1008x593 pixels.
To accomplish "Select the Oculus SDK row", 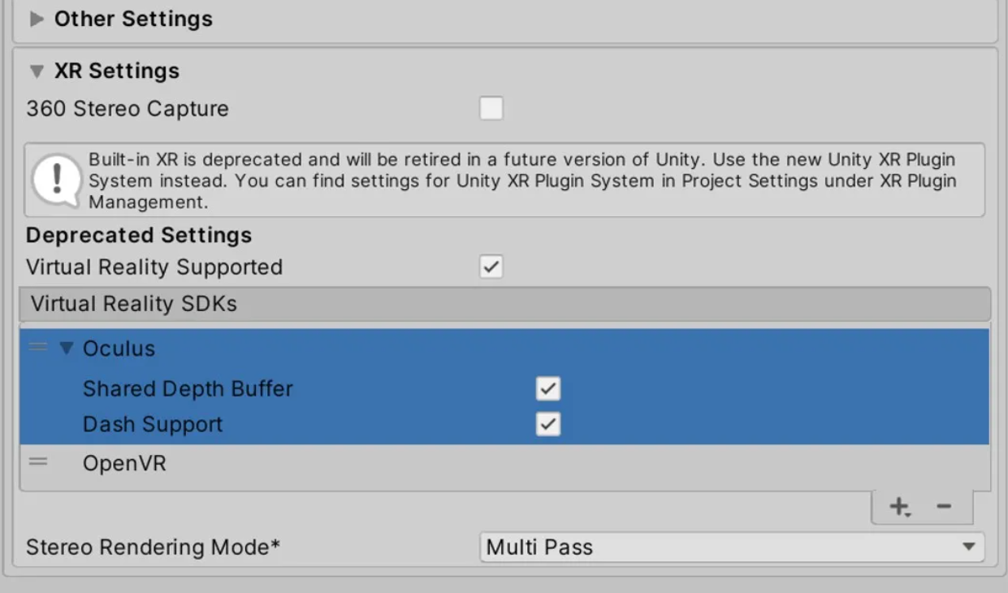I will 119,348.
